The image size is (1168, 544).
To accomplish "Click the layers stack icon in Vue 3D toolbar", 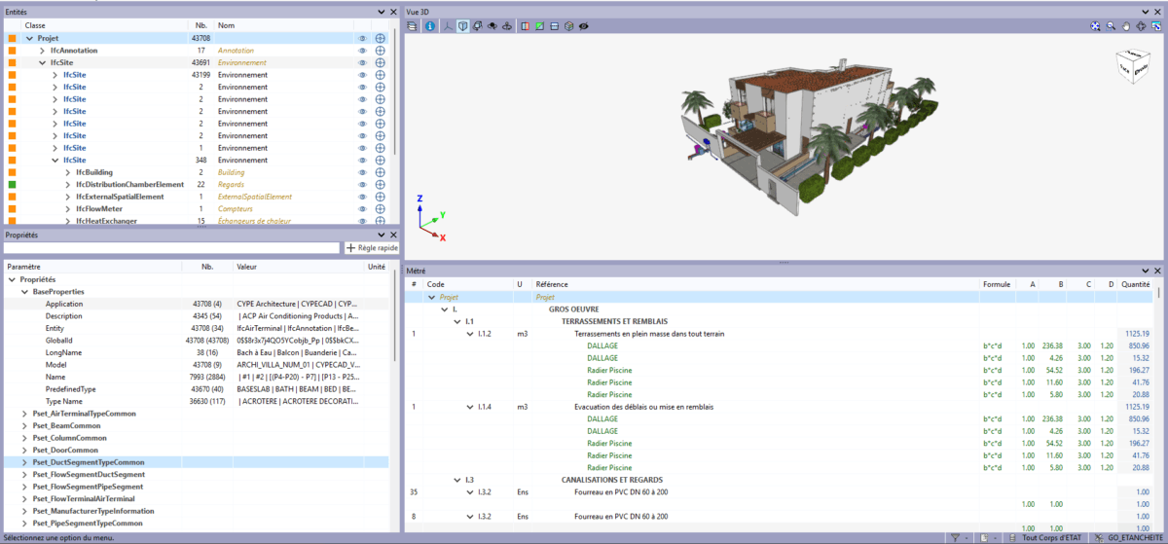I will click(414, 25).
